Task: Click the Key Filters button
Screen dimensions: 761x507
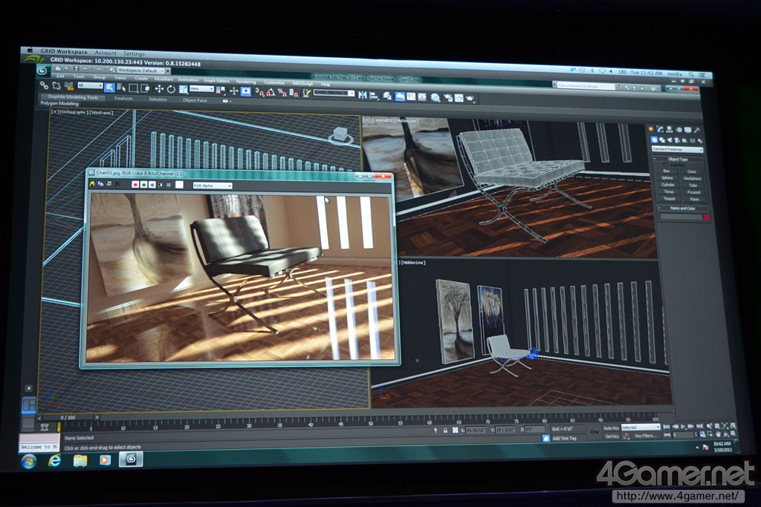Action: pyautogui.click(x=645, y=436)
